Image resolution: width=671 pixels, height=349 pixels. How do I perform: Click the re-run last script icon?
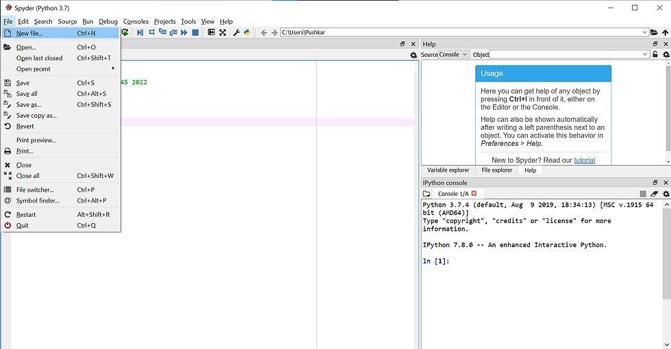pyautogui.click(x=125, y=33)
